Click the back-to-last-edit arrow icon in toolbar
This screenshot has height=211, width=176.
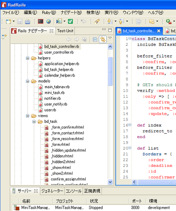click(x=84, y=22)
